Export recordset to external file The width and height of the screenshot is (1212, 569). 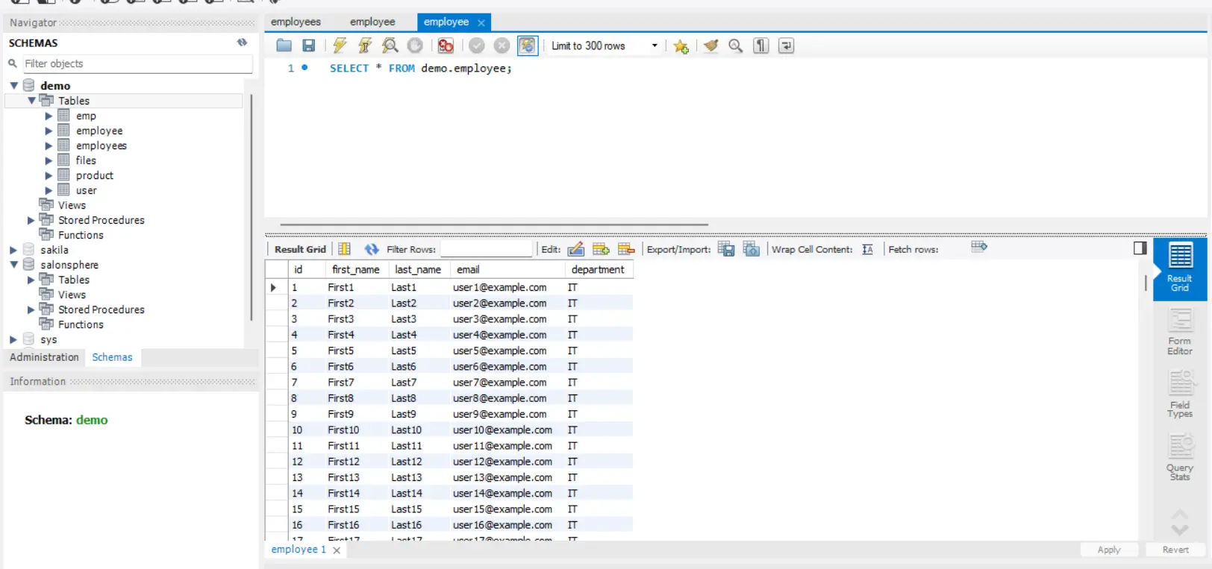[x=725, y=249]
